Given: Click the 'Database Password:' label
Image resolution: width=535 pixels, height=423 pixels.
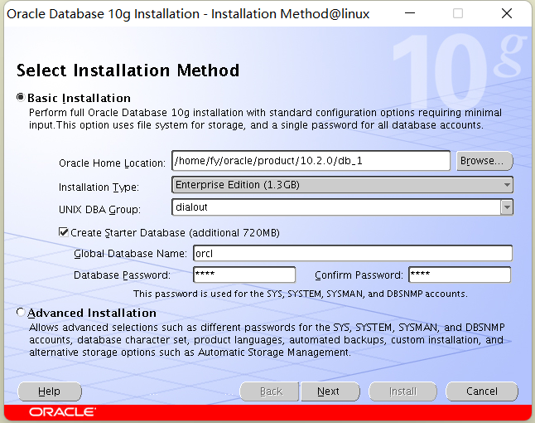Looking at the screenshot, I should click(122, 275).
